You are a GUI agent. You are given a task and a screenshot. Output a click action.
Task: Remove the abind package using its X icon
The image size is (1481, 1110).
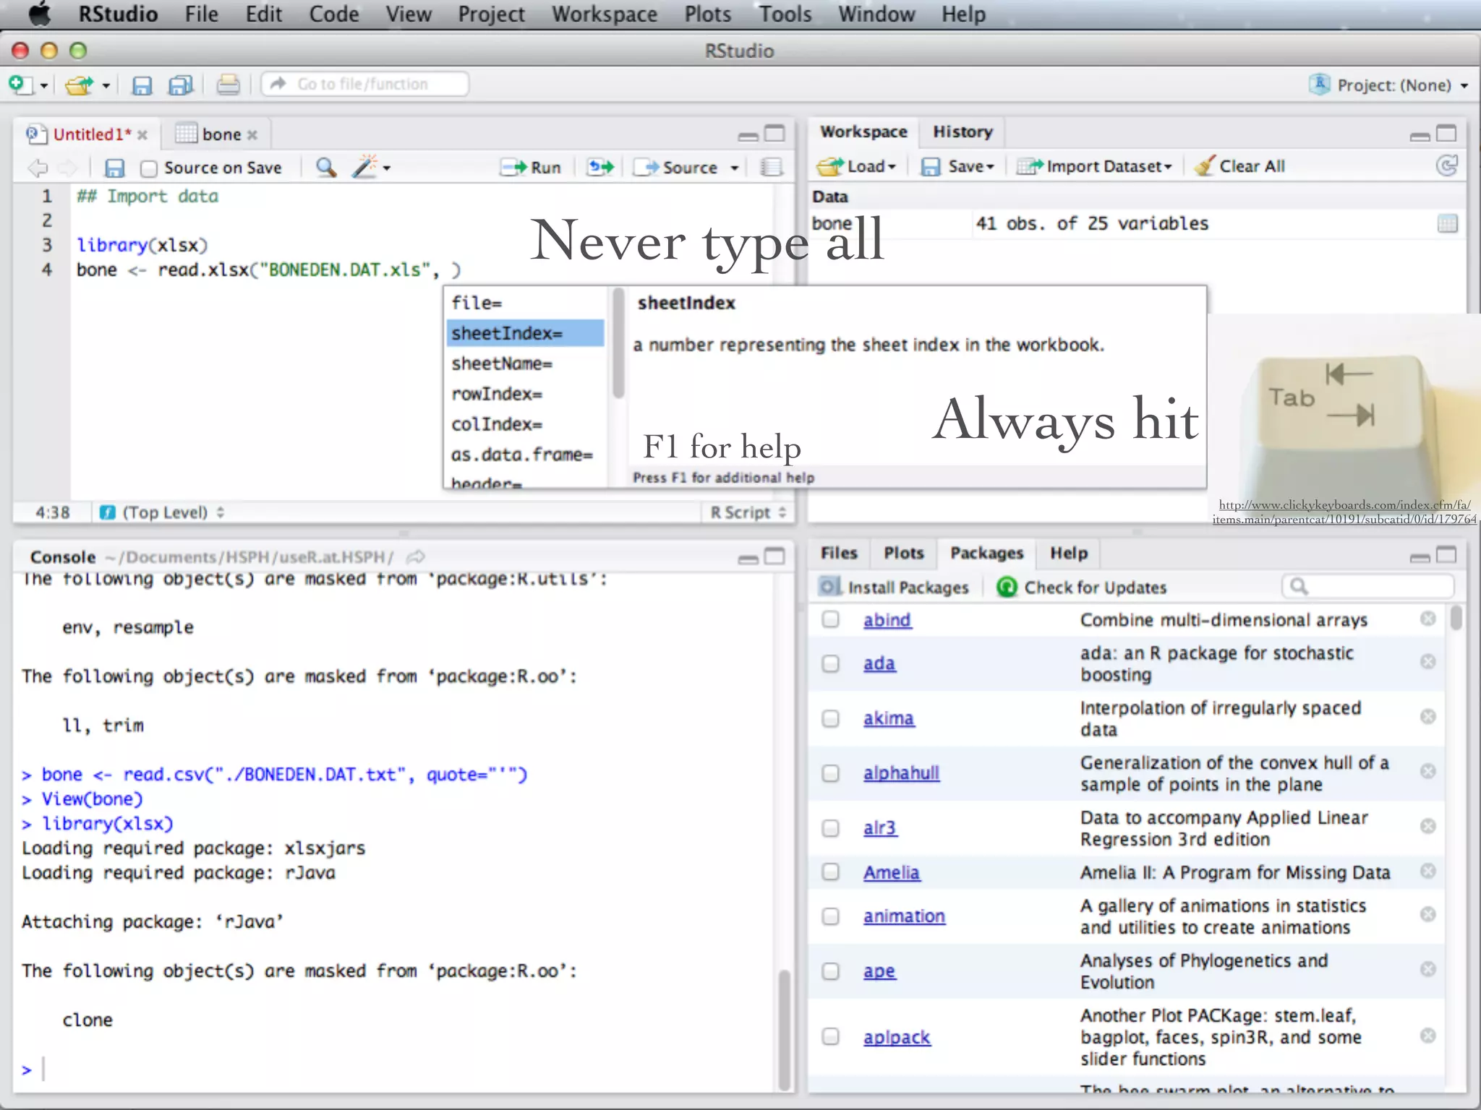[x=1427, y=619]
